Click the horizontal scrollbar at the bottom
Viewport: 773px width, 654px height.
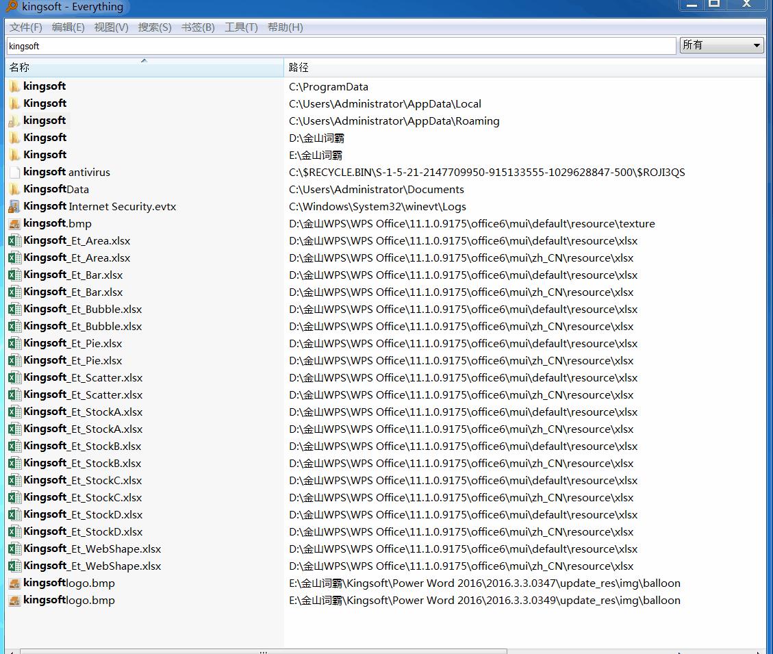[x=263, y=651]
